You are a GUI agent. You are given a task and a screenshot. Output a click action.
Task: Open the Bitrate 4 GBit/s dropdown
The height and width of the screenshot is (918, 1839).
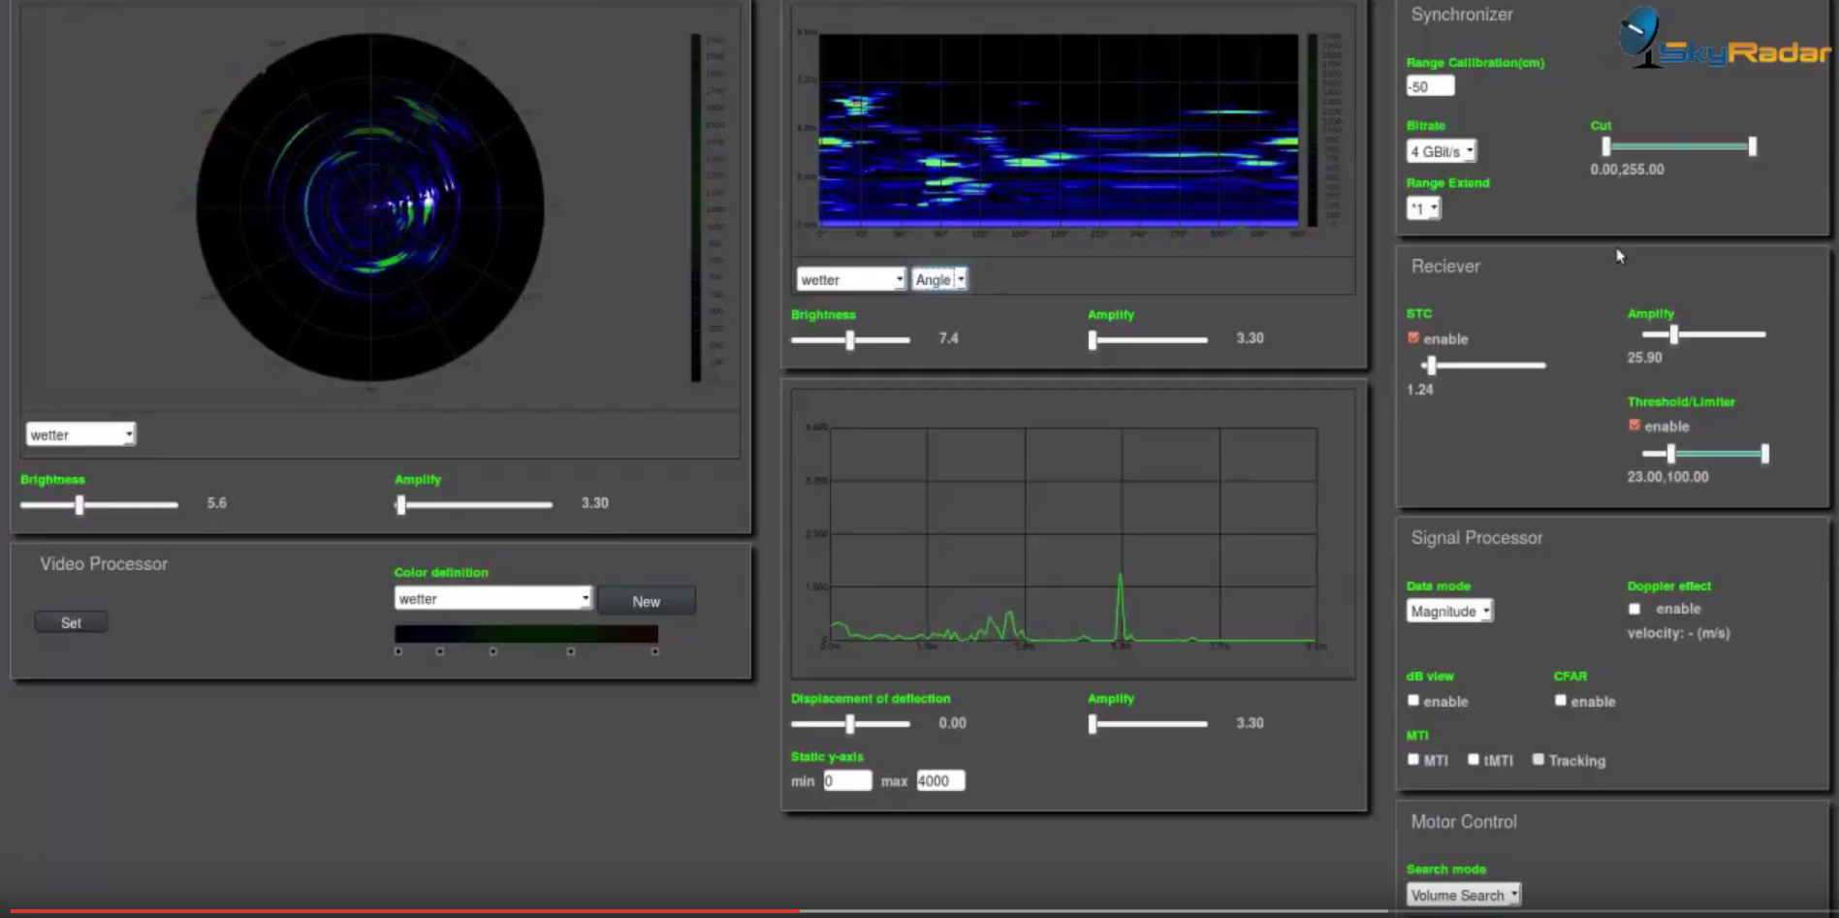(x=1442, y=151)
